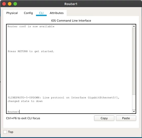
Task: Enable the Top checkbox
Action: coord(5,132)
